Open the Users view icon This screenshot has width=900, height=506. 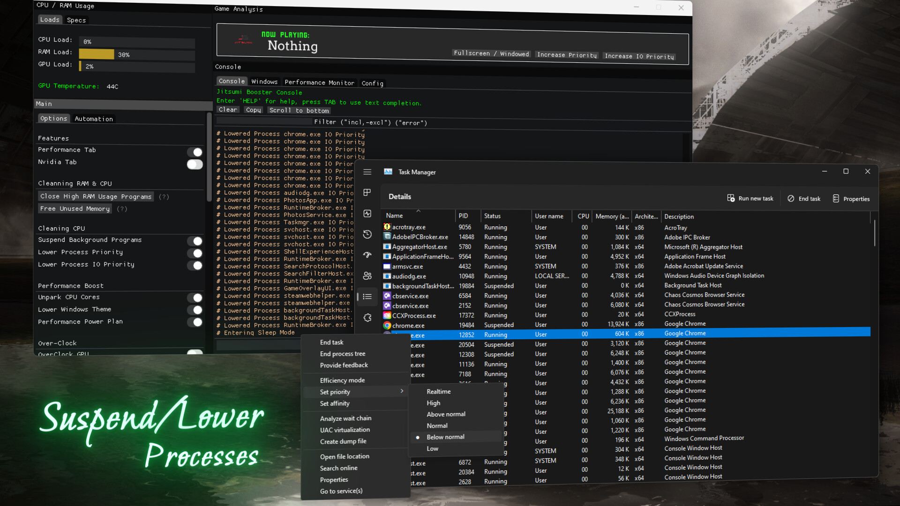pos(367,276)
